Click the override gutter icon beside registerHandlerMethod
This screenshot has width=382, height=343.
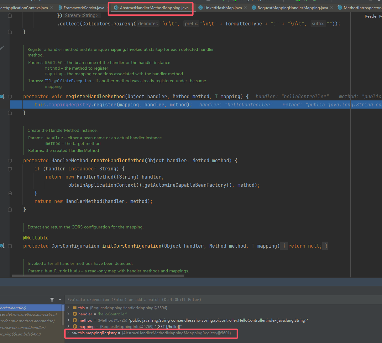pyautogui.click(x=2, y=96)
